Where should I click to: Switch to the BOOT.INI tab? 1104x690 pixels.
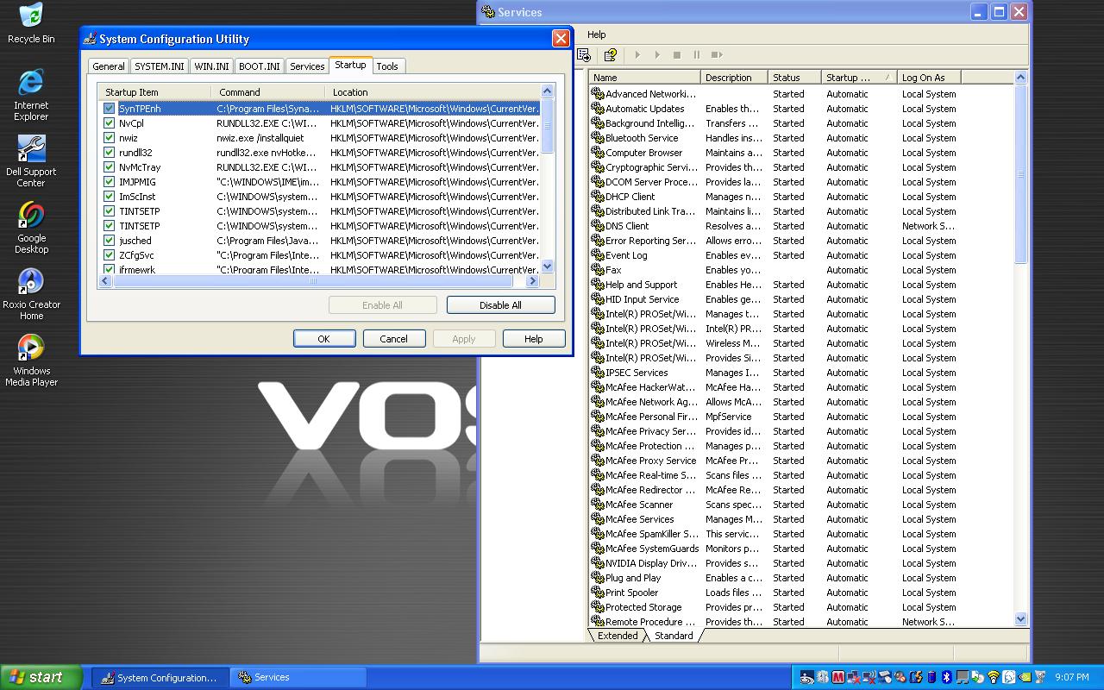coord(259,66)
